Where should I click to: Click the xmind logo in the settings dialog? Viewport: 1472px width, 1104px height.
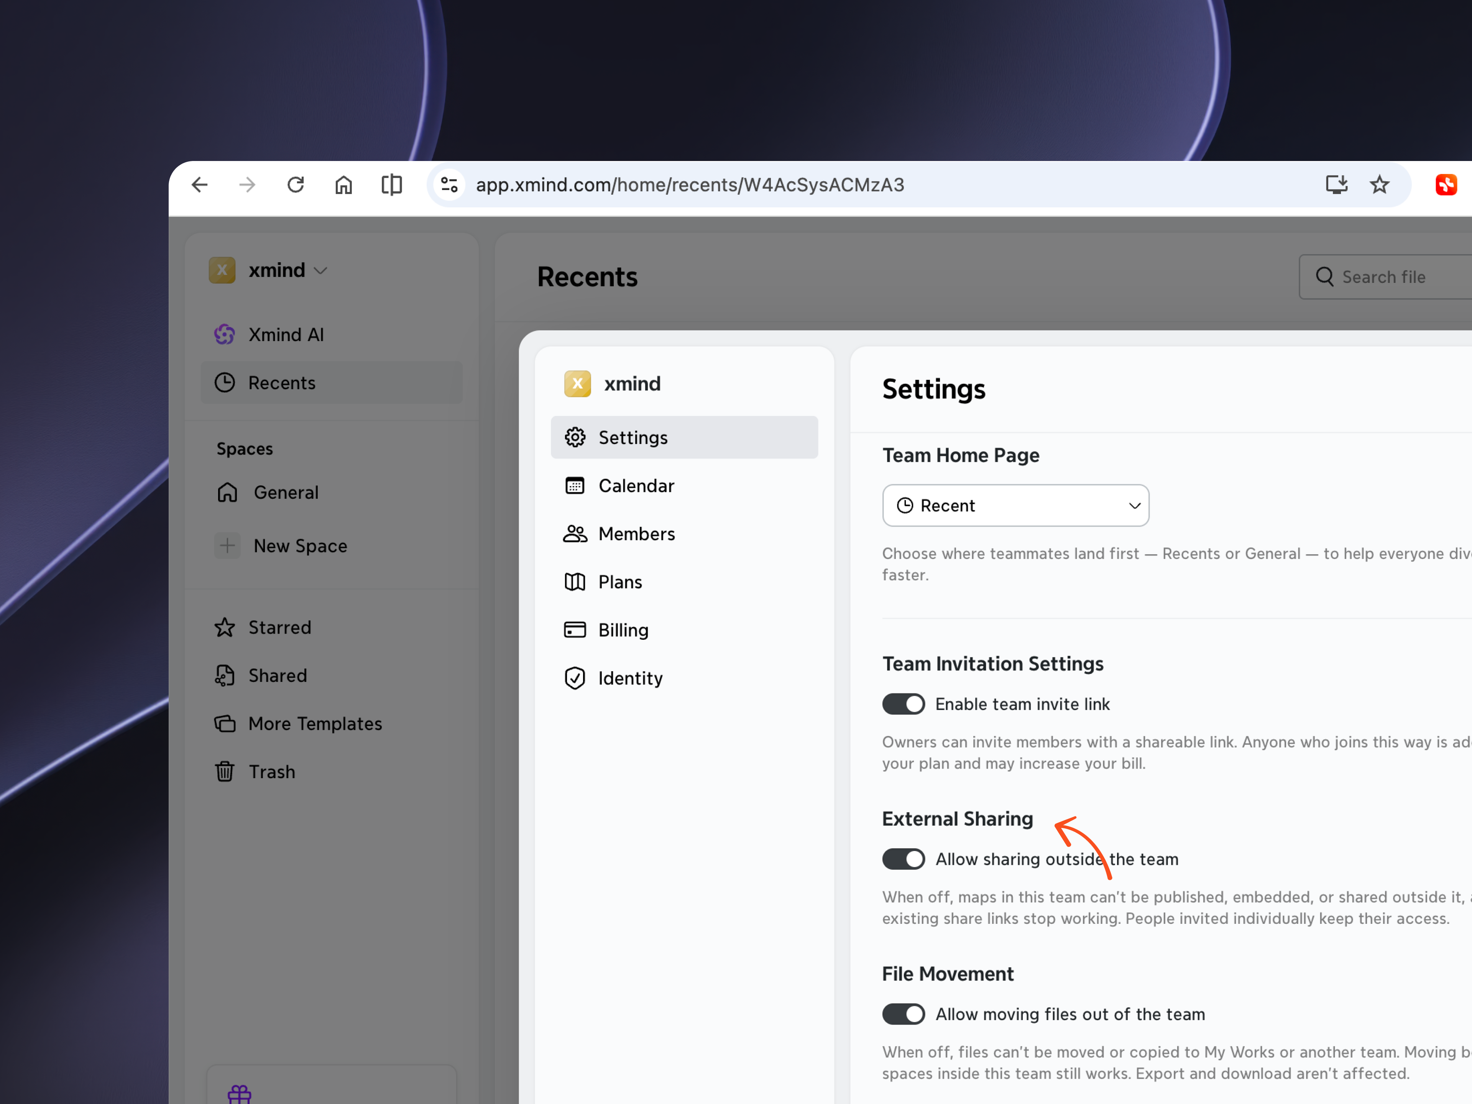coord(578,384)
